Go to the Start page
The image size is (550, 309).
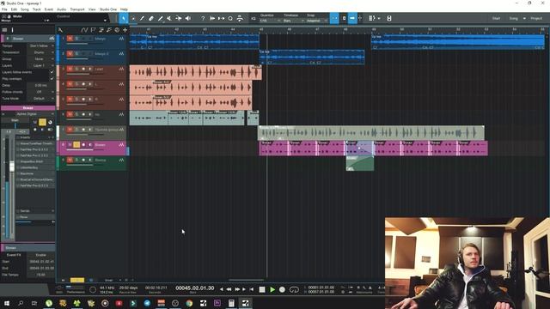pyautogui.click(x=496, y=18)
